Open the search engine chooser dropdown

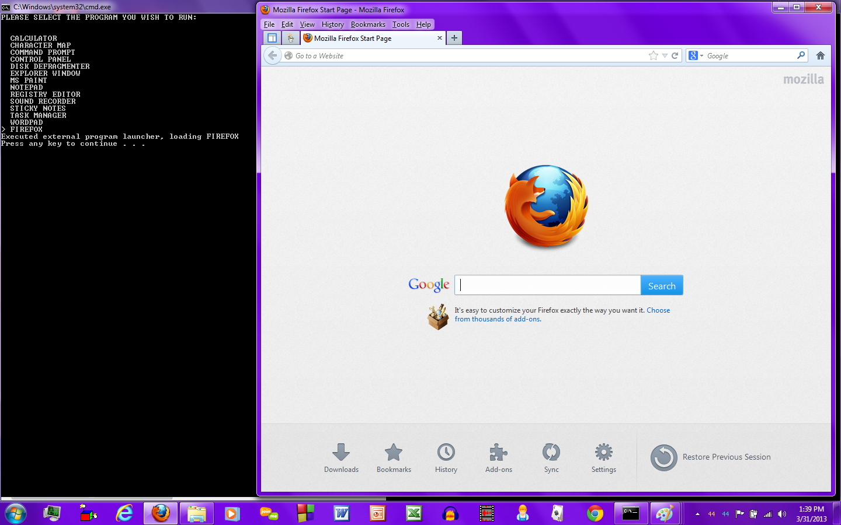click(x=696, y=55)
